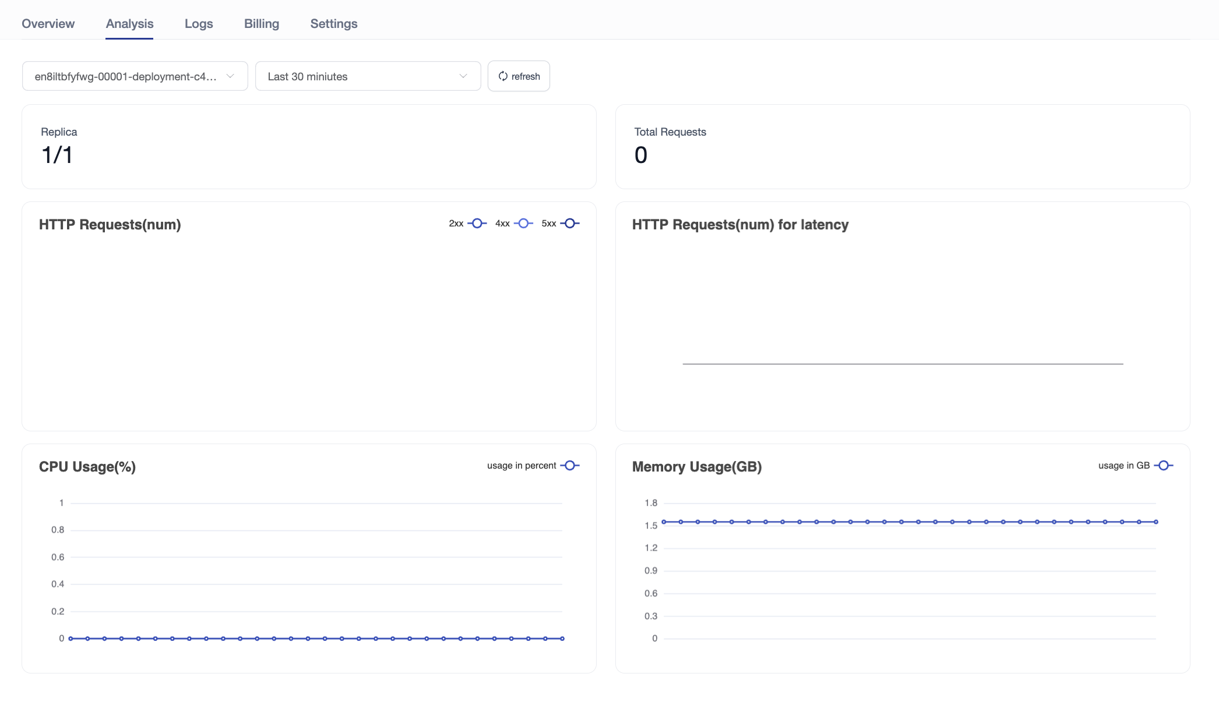Go to the Billing tab
Viewport: 1219px width, 709px height.
point(262,24)
